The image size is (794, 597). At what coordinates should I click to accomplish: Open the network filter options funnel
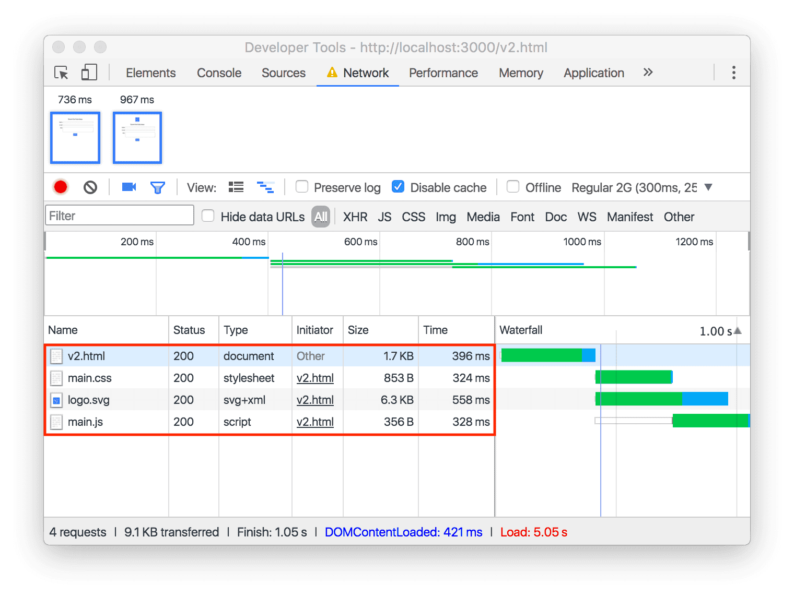point(158,187)
